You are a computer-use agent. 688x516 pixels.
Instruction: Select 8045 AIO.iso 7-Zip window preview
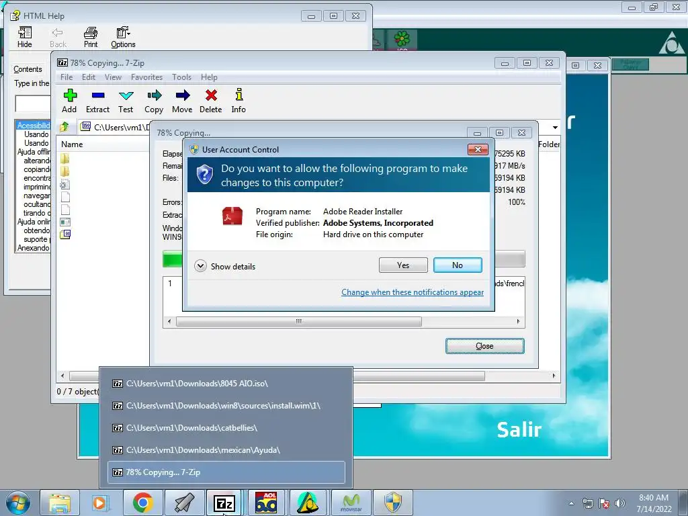(226, 384)
